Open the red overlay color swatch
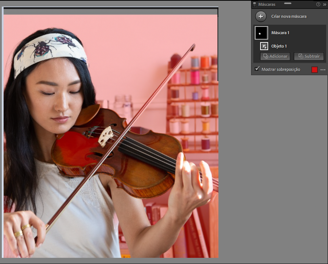 314,69
